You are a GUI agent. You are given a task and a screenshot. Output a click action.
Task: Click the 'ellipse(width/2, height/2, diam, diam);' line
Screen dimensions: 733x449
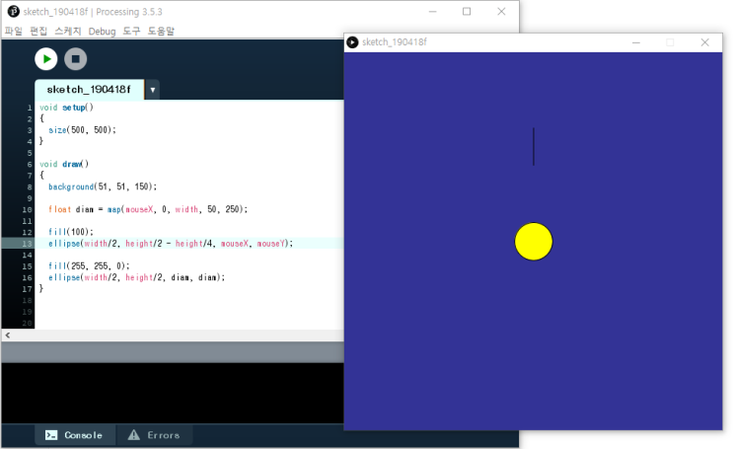(x=136, y=277)
